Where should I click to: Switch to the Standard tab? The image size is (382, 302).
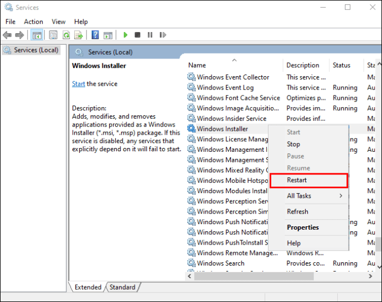pos(122,287)
